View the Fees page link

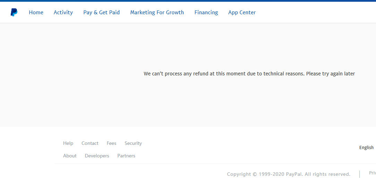click(x=111, y=143)
